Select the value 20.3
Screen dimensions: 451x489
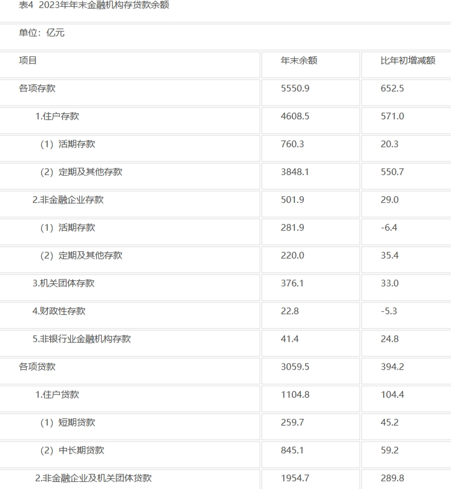tap(390, 144)
